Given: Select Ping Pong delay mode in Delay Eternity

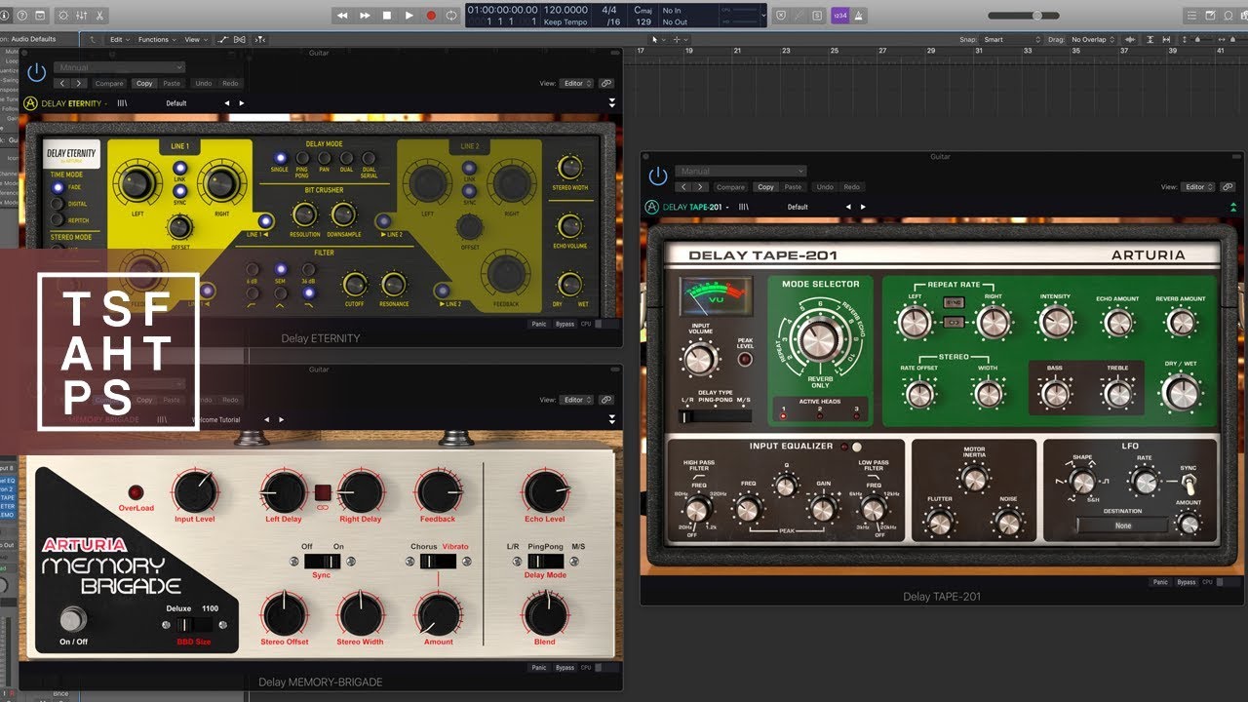Looking at the screenshot, I should click(302, 158).
